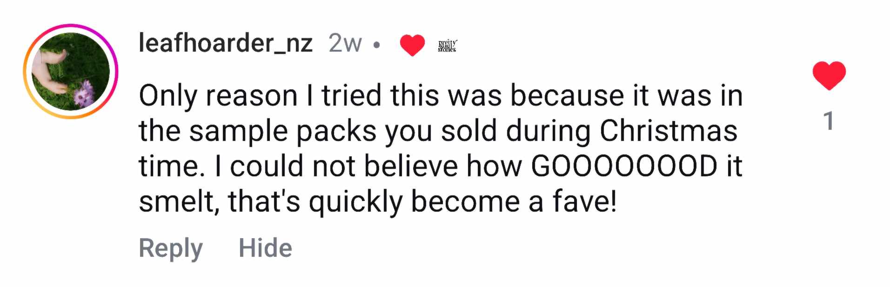
Task: Open the leafhoarder_nz username link
Action: pos(226,44)
